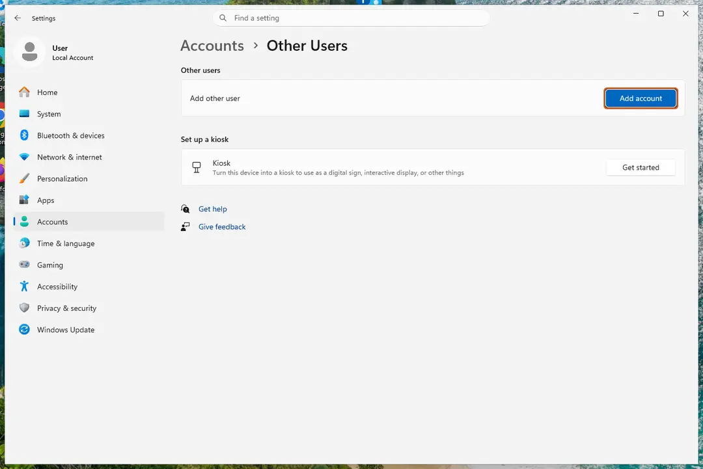Click Get started for Kiosk
The image size is (703, 469).
(x=641, y=167)
